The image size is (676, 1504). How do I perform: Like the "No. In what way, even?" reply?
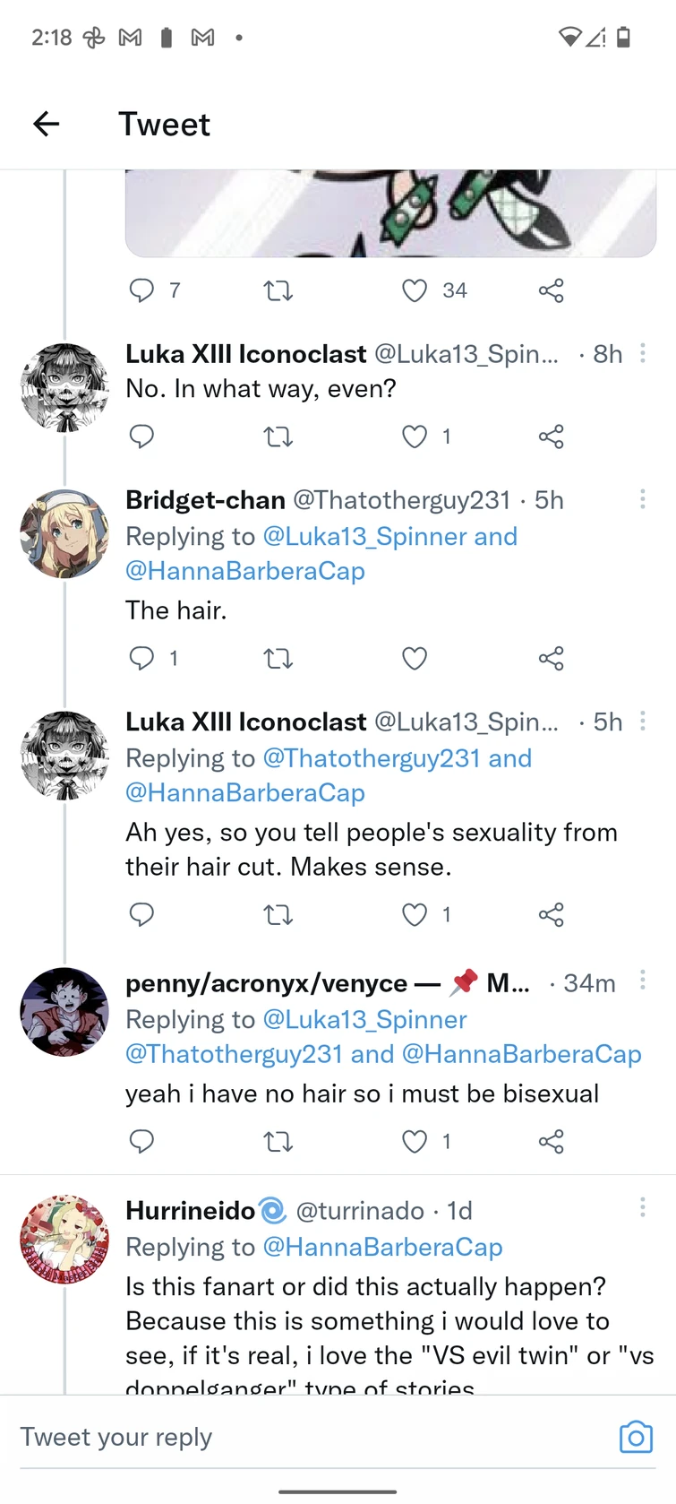(x=414, y=437)
